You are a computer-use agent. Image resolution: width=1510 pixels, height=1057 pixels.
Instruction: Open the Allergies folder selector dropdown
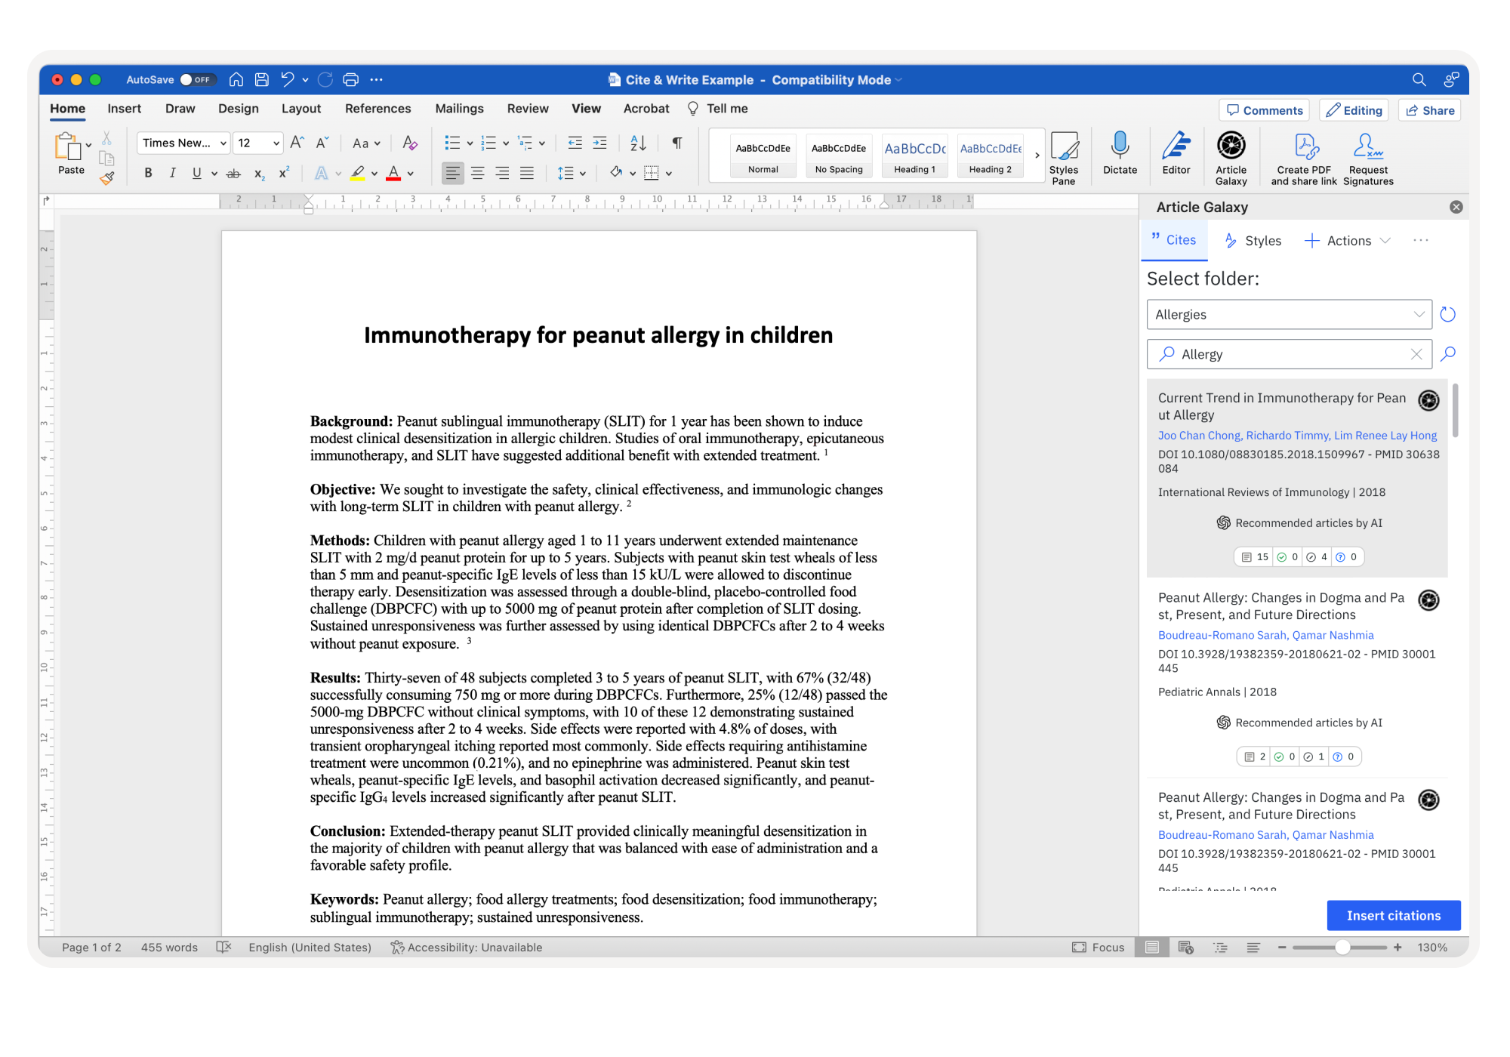click(1419, 314)
